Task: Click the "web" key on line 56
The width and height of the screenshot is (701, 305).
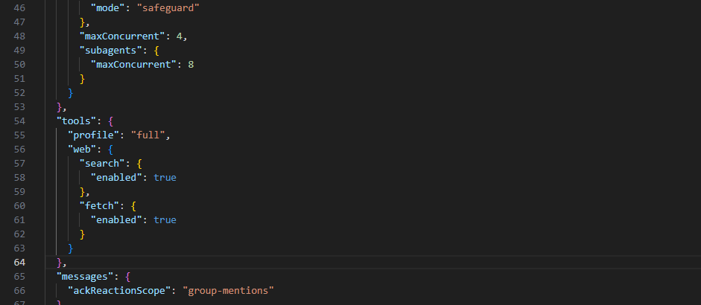Action: click(82, 149)
